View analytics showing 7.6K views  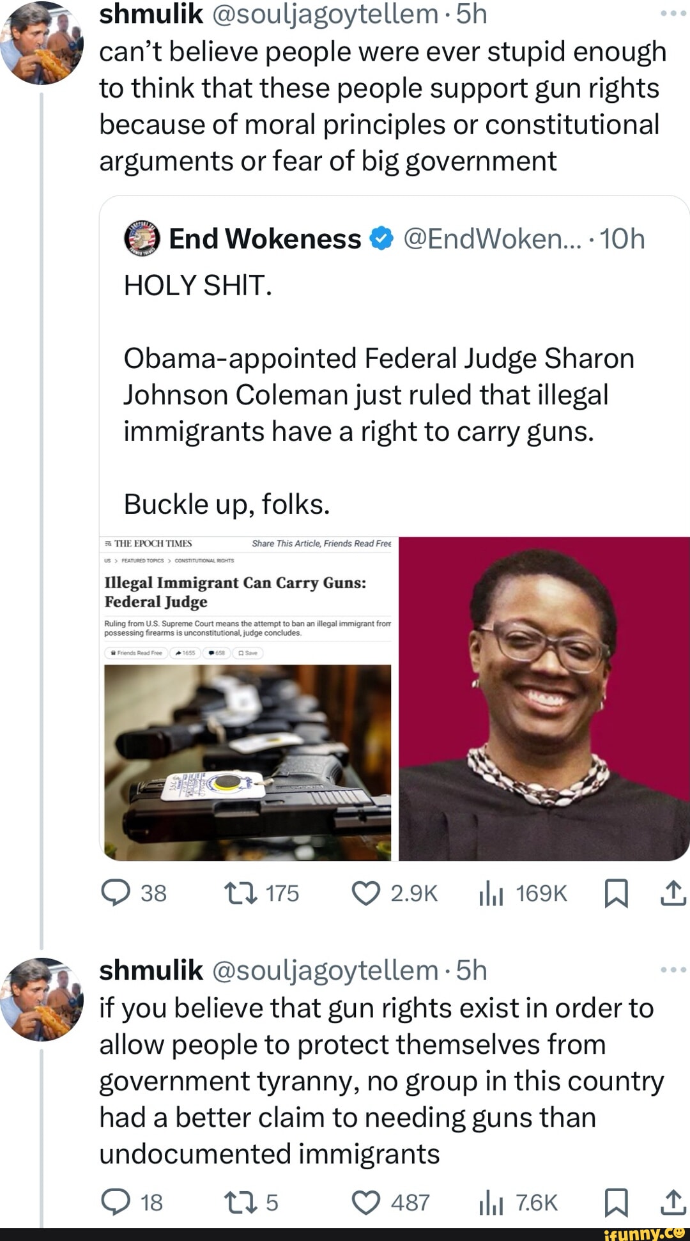coord(491,1203)
